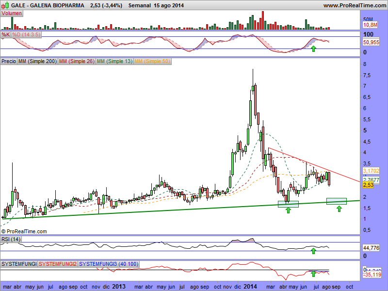Click the 2,53 (-3,44%) price change text
388x291 pixels.
[x=106, y=5]
